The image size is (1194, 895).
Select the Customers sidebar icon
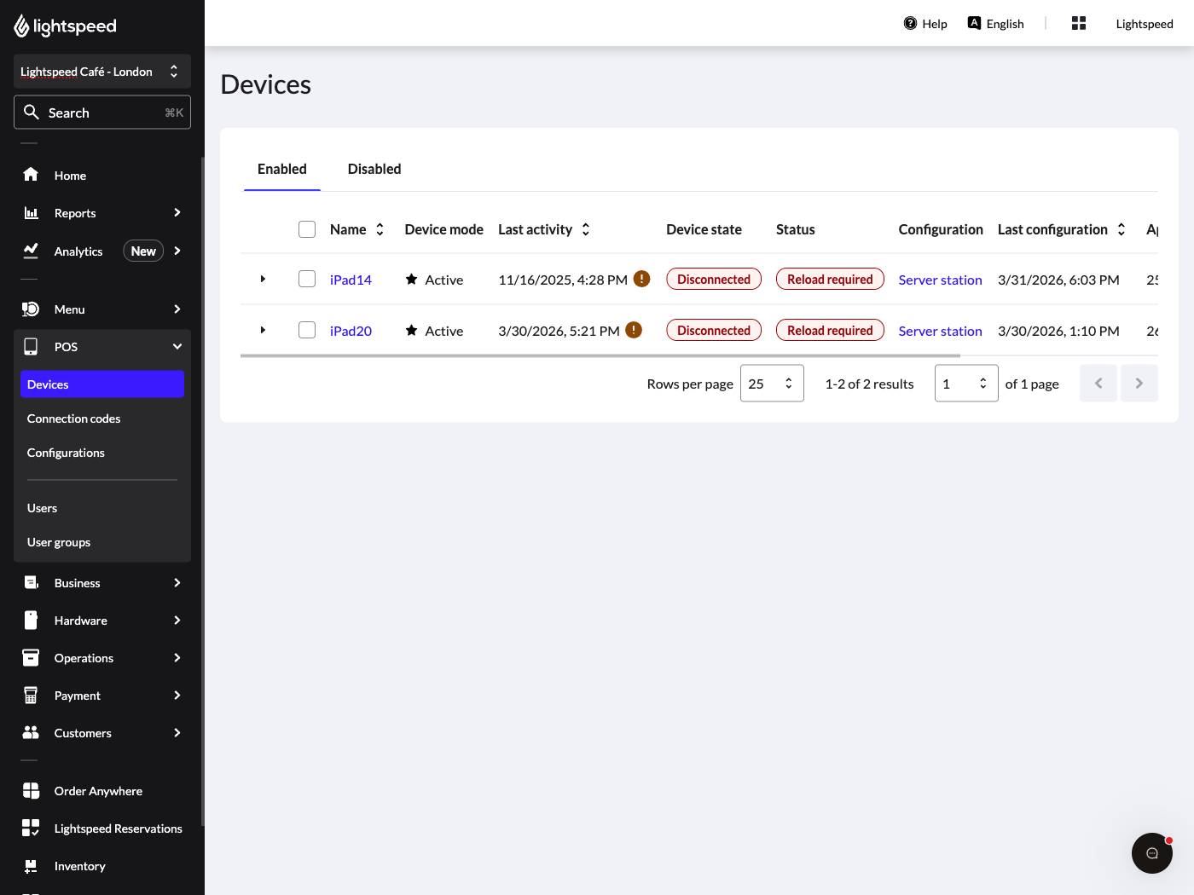pos(31,732)
